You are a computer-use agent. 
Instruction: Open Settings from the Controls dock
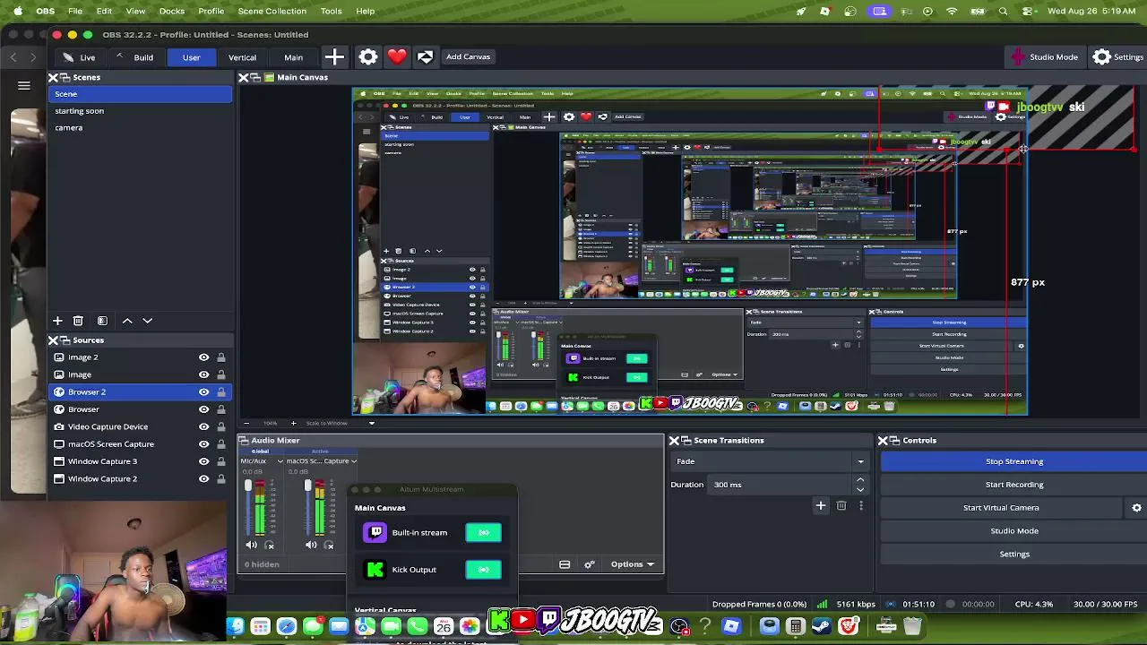(1014, 555)
